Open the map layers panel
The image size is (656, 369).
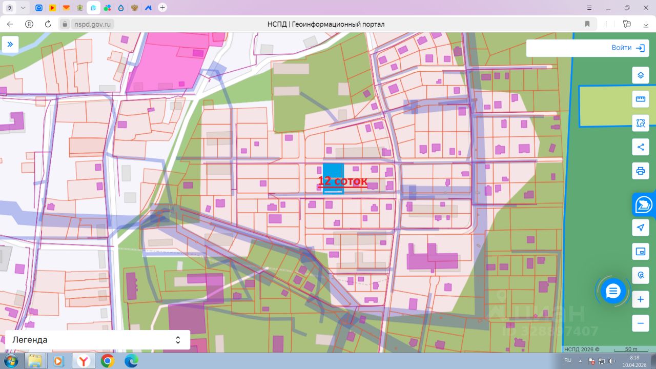point(640,75)
